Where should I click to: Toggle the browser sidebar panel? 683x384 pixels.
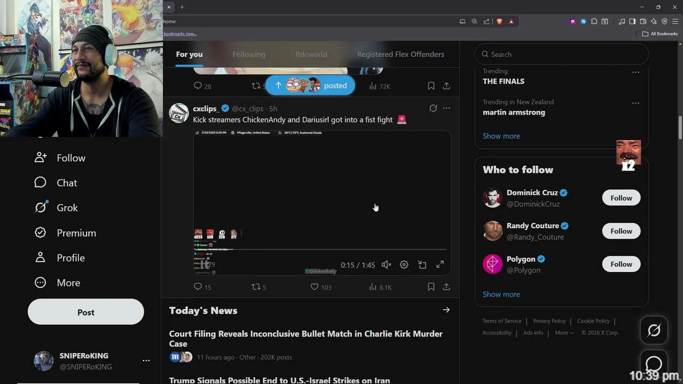632,21
